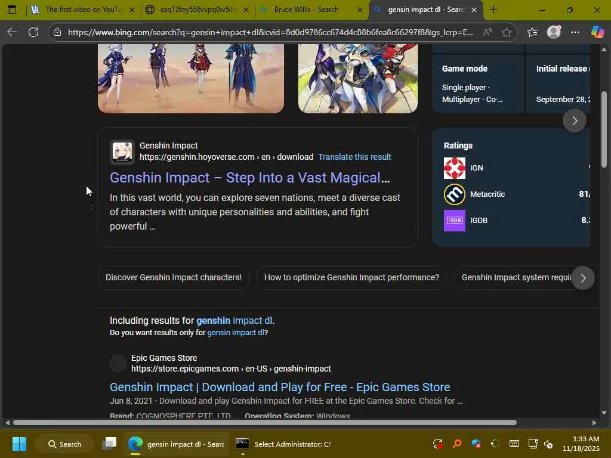
Task: Switch to the esq72foy558 tab
Action: (197, 10)
